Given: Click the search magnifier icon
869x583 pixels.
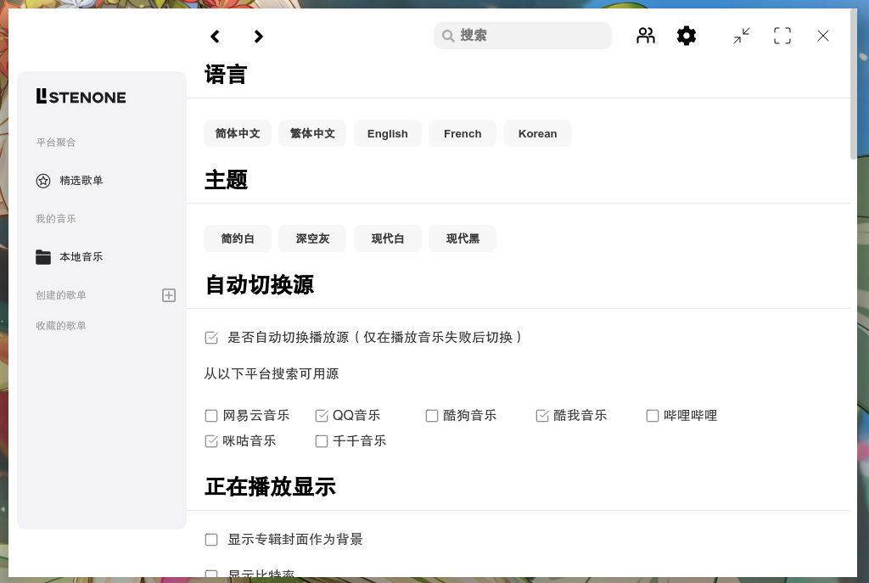Looking at the screenshot, I should [448, 36].
